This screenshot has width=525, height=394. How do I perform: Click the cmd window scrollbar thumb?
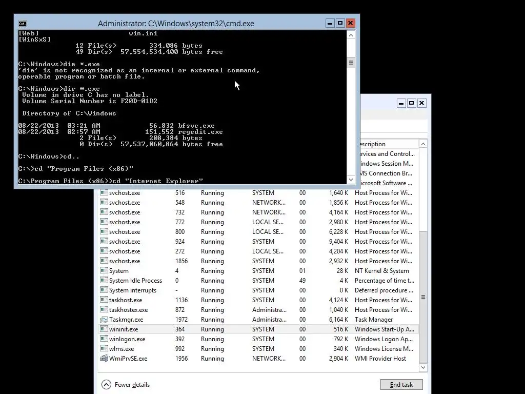(351, 63)
